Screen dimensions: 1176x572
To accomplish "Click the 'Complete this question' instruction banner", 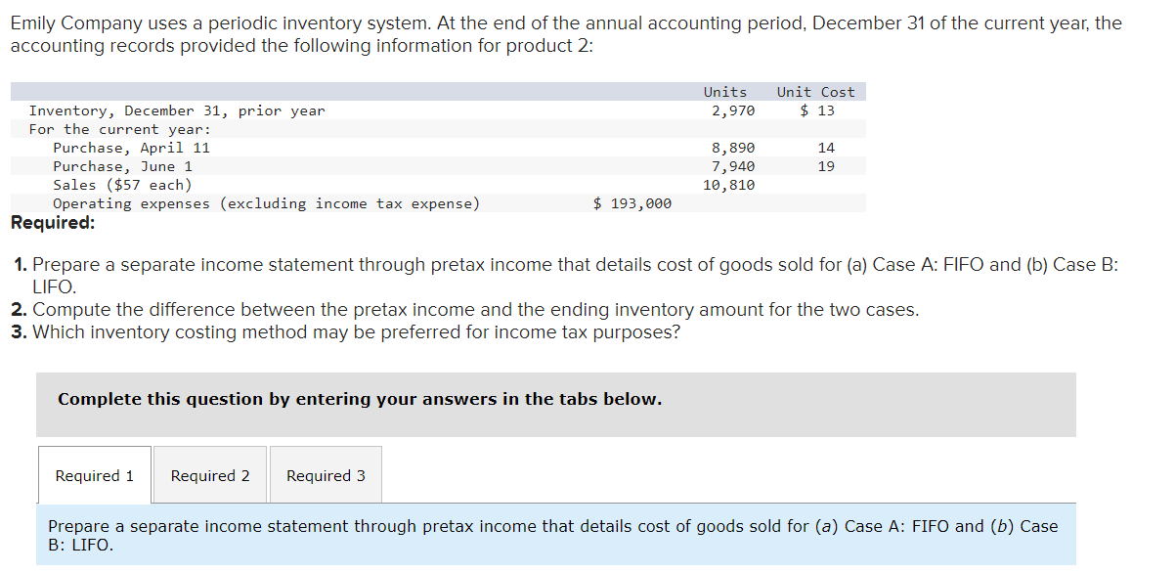I will pos(360,399).
